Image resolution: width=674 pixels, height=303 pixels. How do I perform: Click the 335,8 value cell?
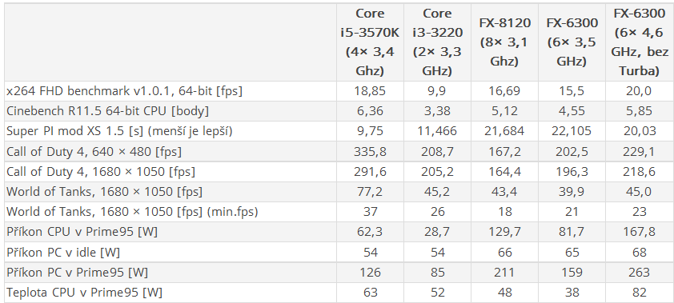(x=370, y=152)
